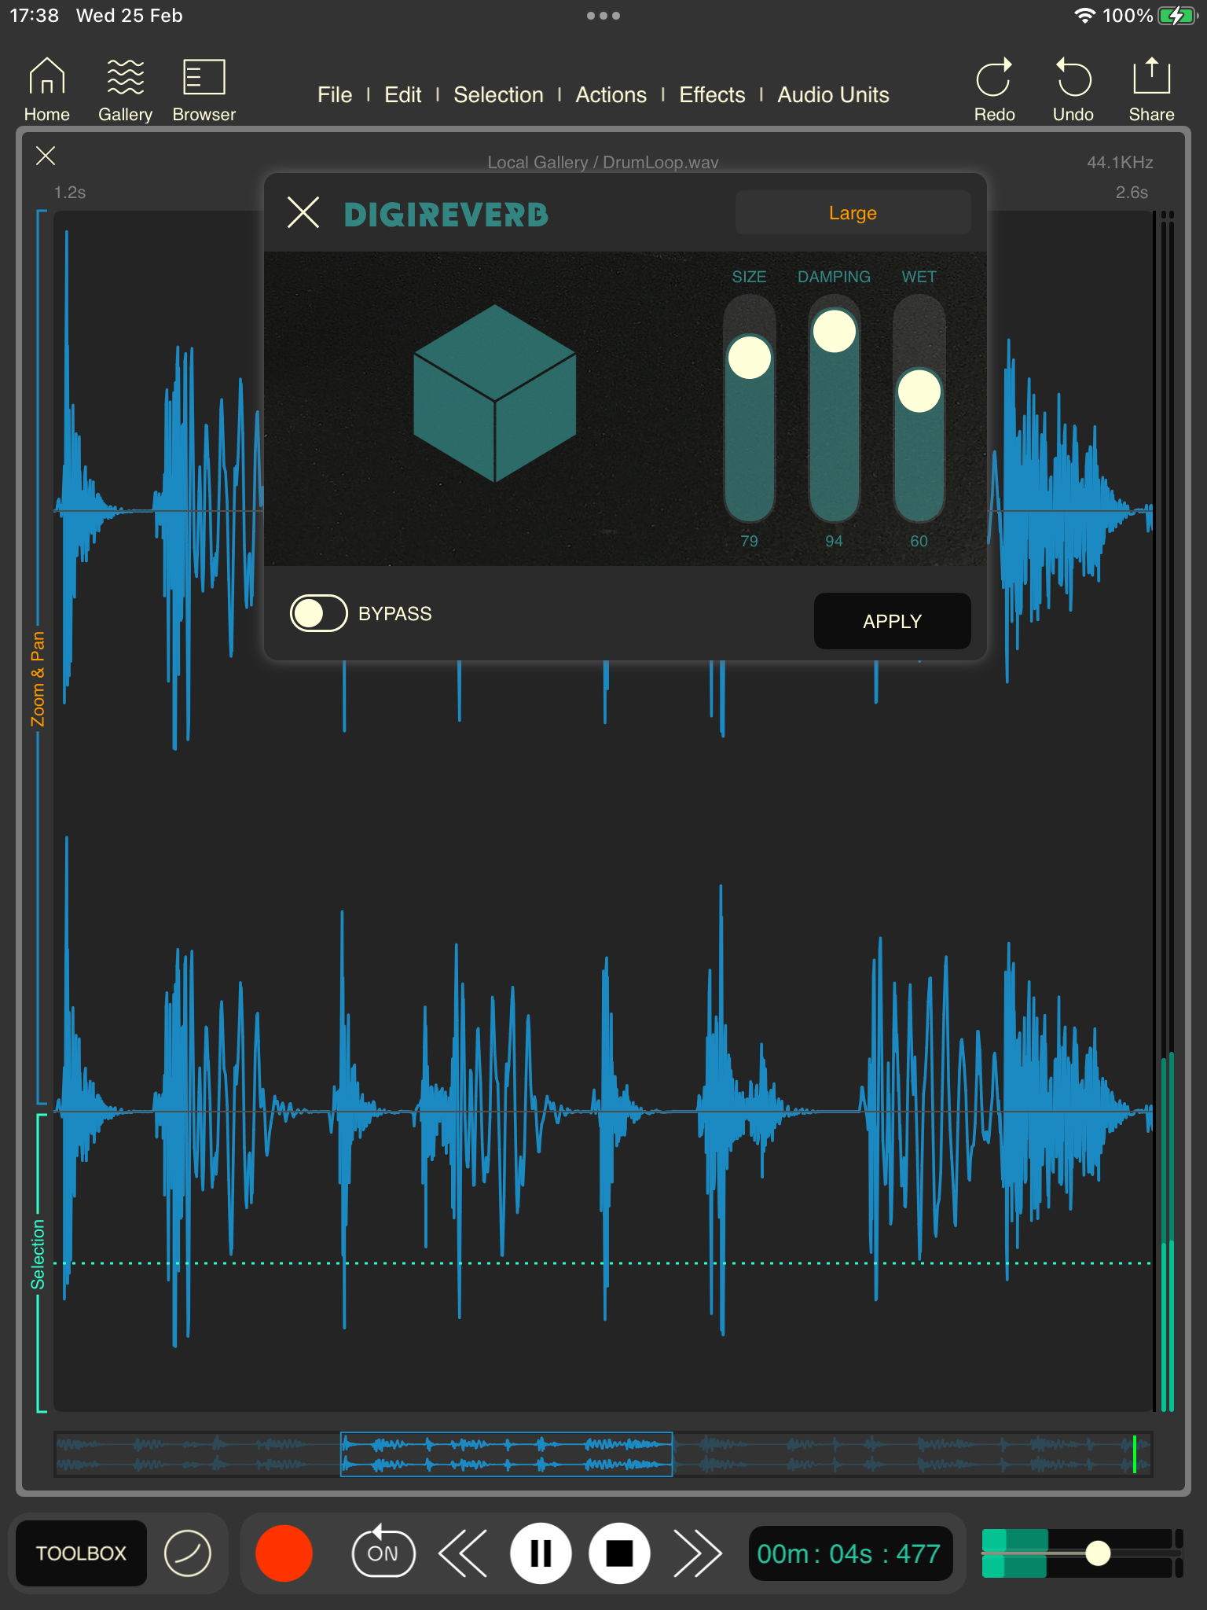Apply the DigiReverb effect

tap(892, 621)
